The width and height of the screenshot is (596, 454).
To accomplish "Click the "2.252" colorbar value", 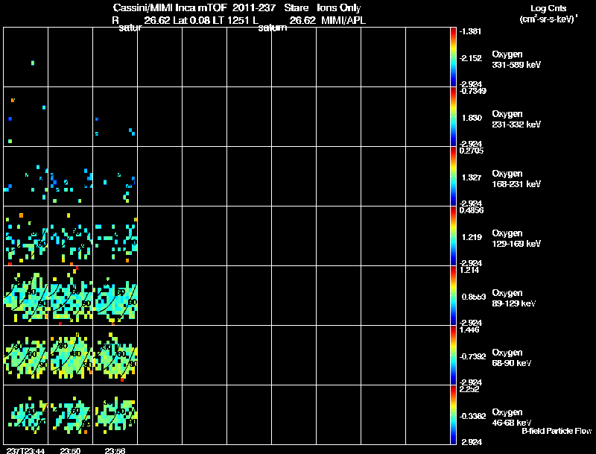I will [x=469, y=389].
